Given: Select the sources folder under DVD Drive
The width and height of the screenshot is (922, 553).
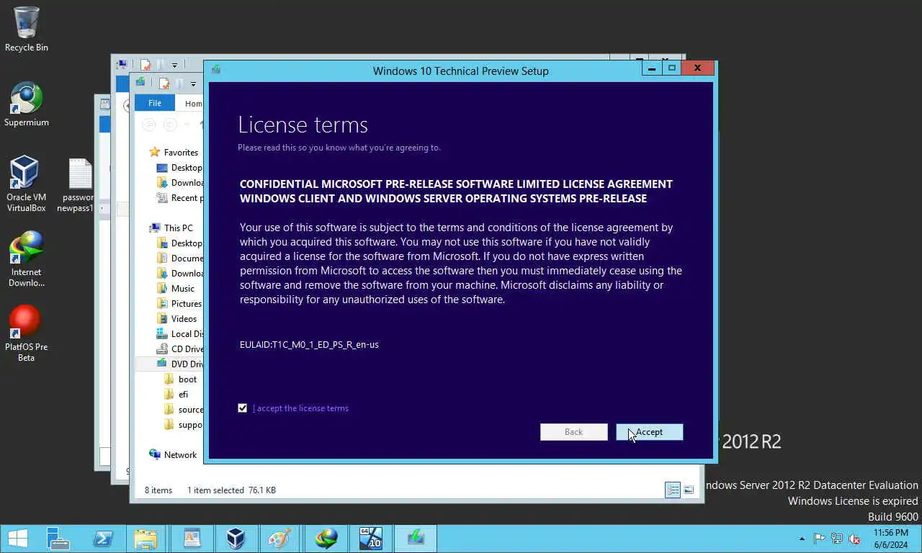Looking at the screenshot, I should [x=191, y=410].
